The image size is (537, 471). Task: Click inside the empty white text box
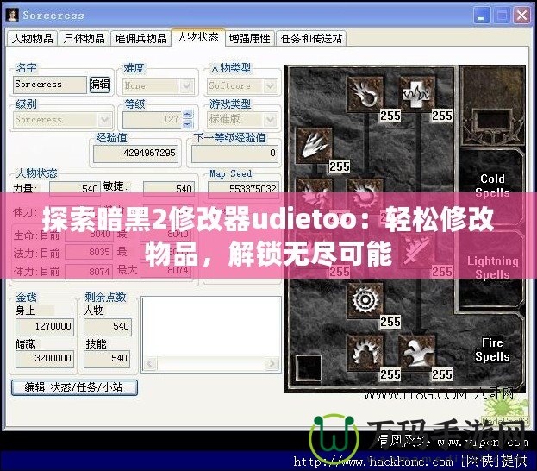point(211,327)
